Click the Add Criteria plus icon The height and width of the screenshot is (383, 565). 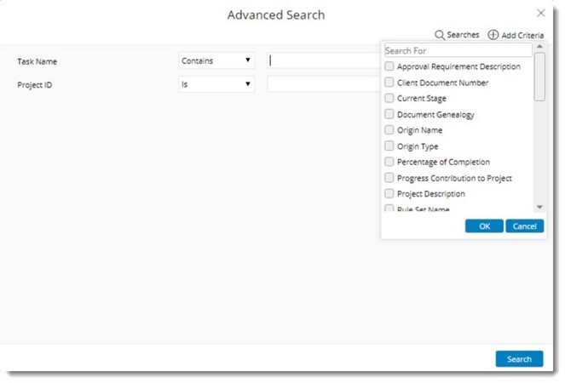(x=493, y=35)
